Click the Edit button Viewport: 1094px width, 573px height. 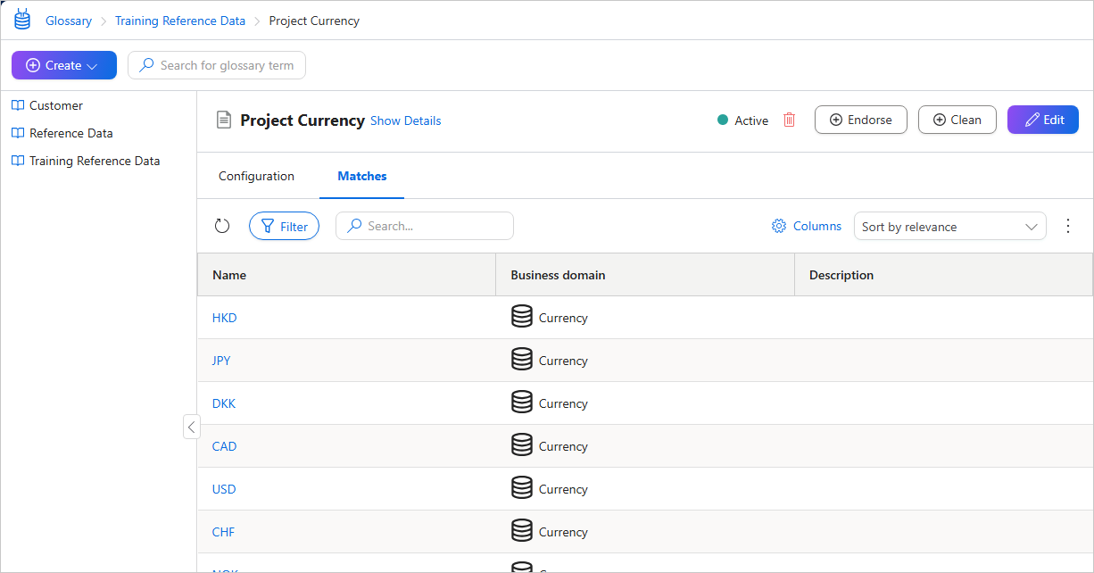click(x=1043, y=120)
